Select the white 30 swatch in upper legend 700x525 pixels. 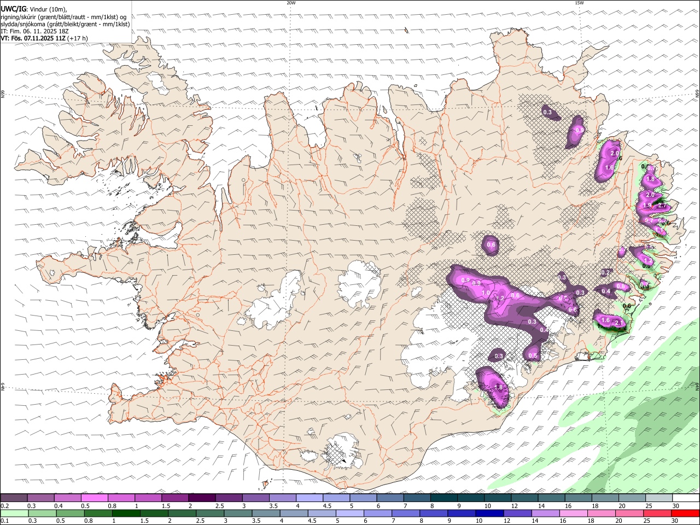(x=685, y=498)
